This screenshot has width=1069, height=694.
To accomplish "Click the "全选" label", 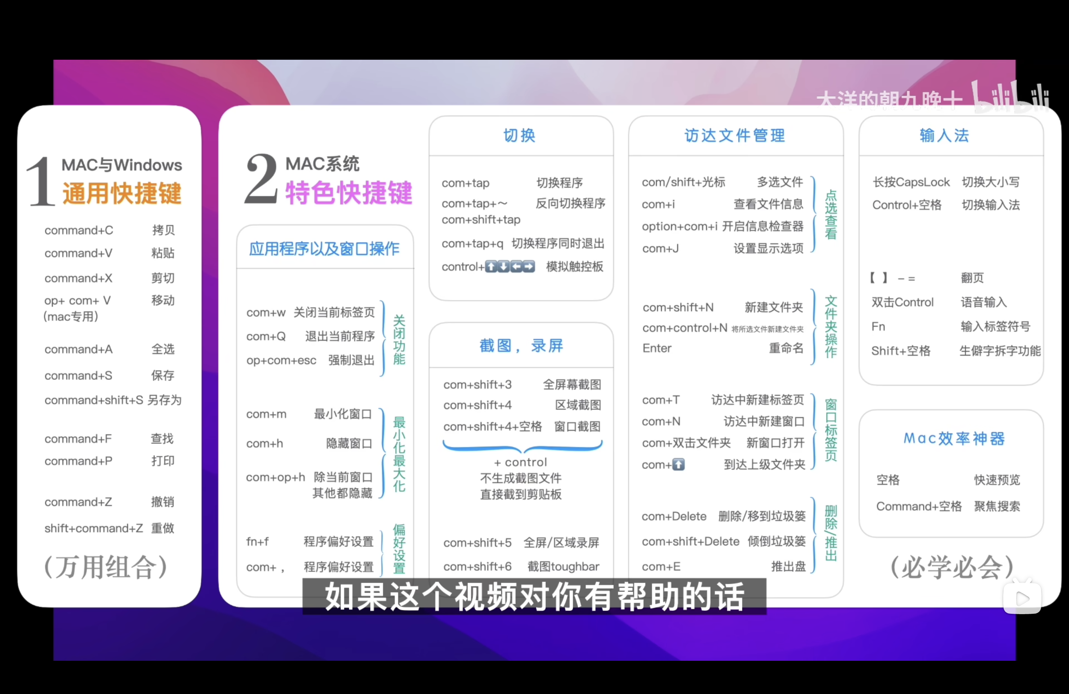I will tap(163, 349).
